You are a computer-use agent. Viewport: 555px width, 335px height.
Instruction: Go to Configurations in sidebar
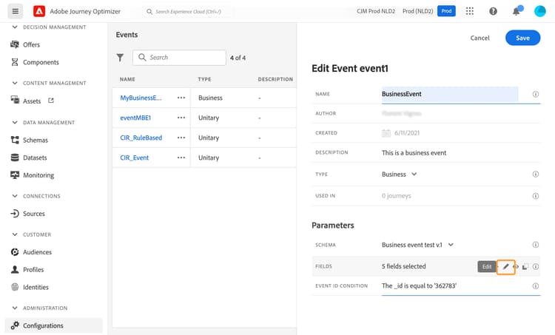[53, 325]
